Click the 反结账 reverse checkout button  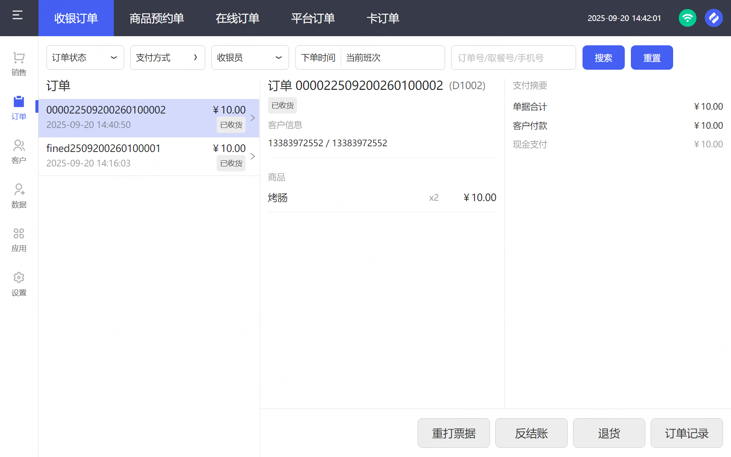531,433
